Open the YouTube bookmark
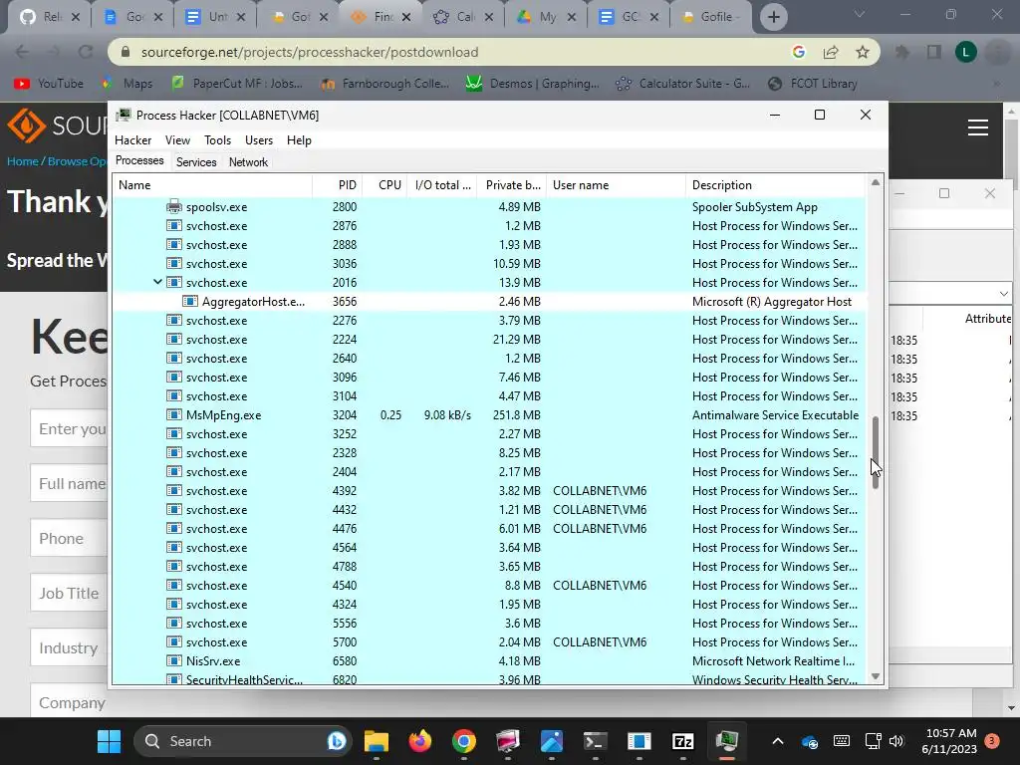This screenshot has width=1020, height=765. (x=49, y=84)
